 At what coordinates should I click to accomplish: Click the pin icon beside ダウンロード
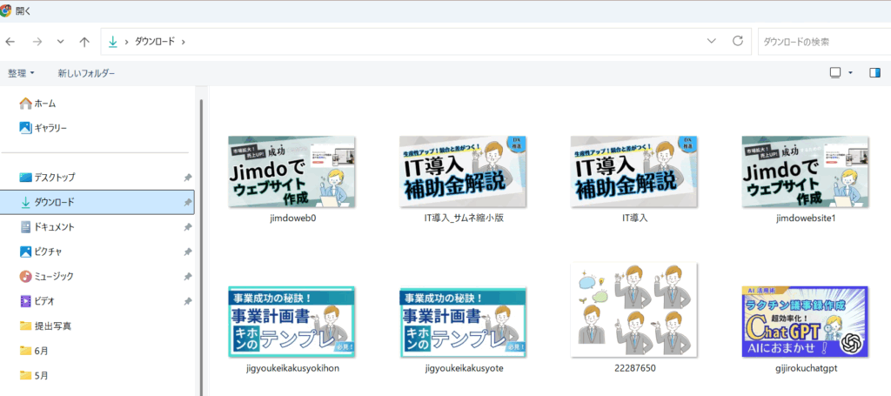click(x=188, y=202)
